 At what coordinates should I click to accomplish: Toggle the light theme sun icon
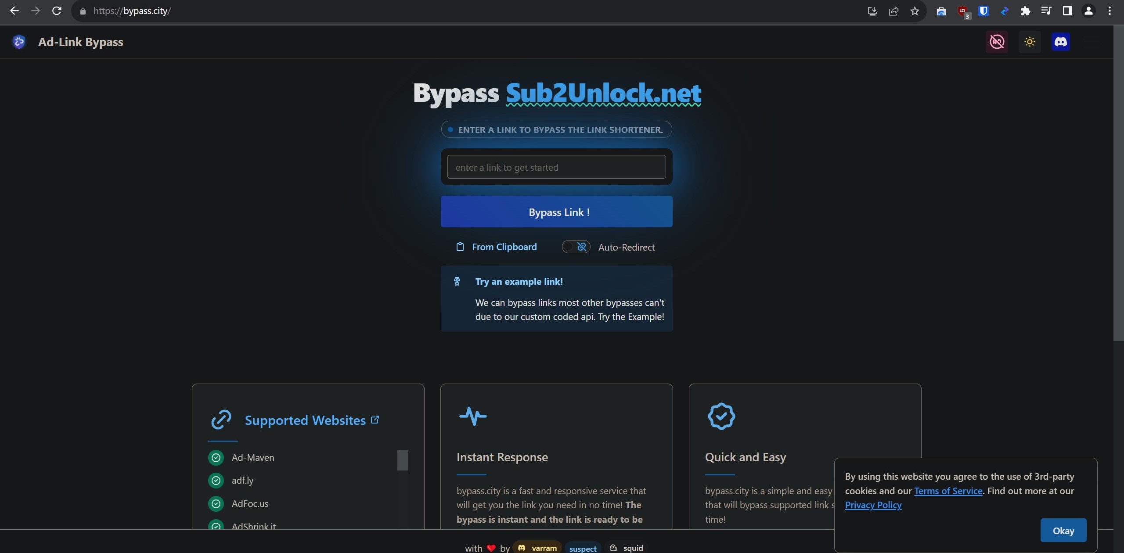(x=1029, y=42)
